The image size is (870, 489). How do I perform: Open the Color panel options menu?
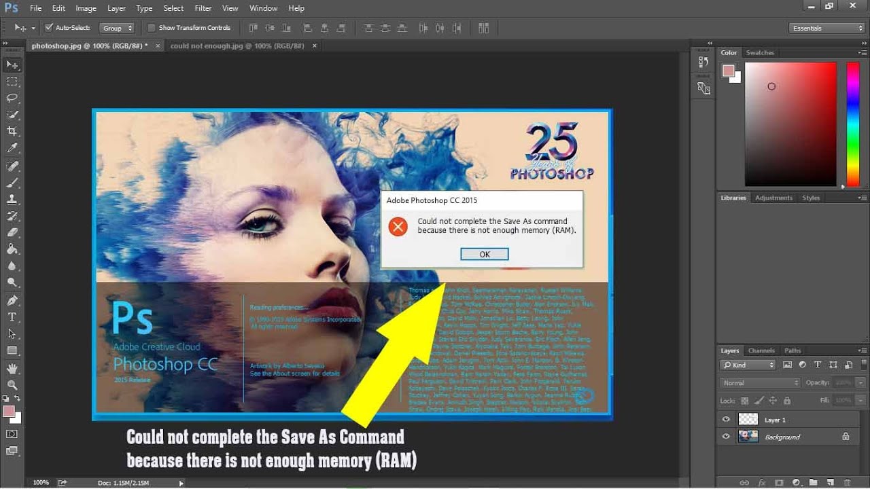tap(861, 53)
